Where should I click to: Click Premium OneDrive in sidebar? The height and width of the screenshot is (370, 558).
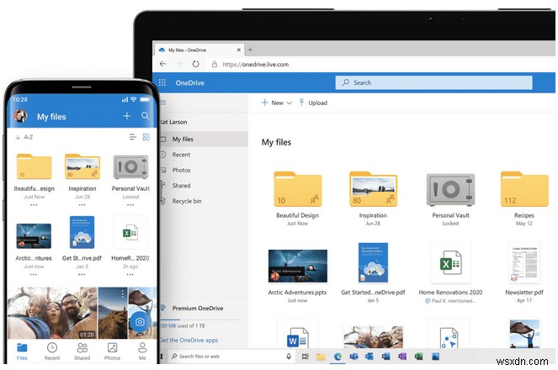coord(198,308)
